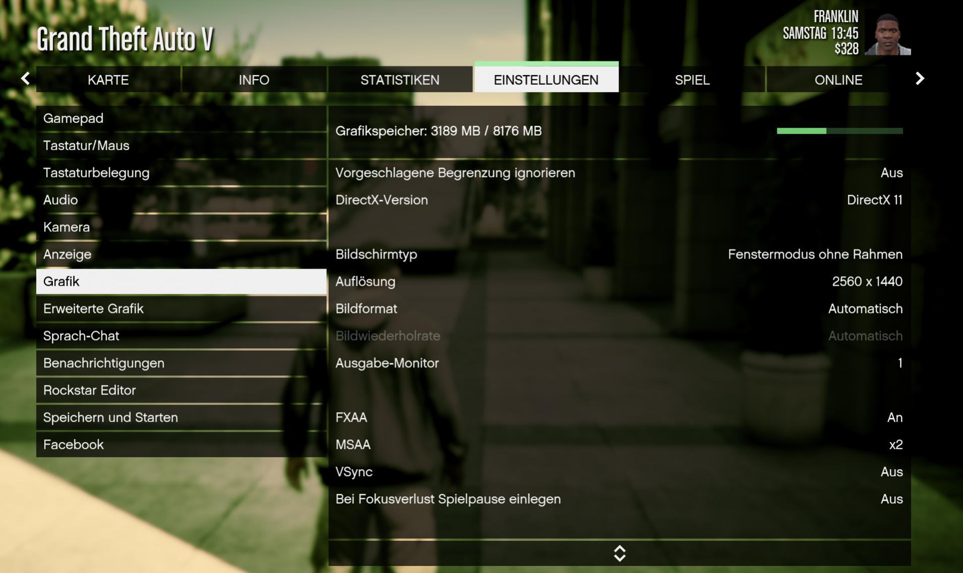Click the FRANKLIN character name

[836, 17]
